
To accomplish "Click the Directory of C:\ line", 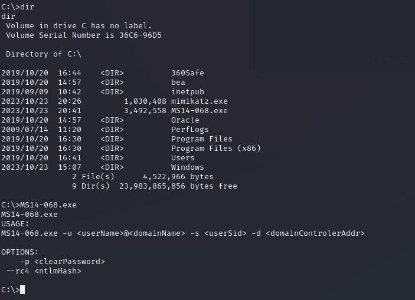I will click(x=43, y=54).
